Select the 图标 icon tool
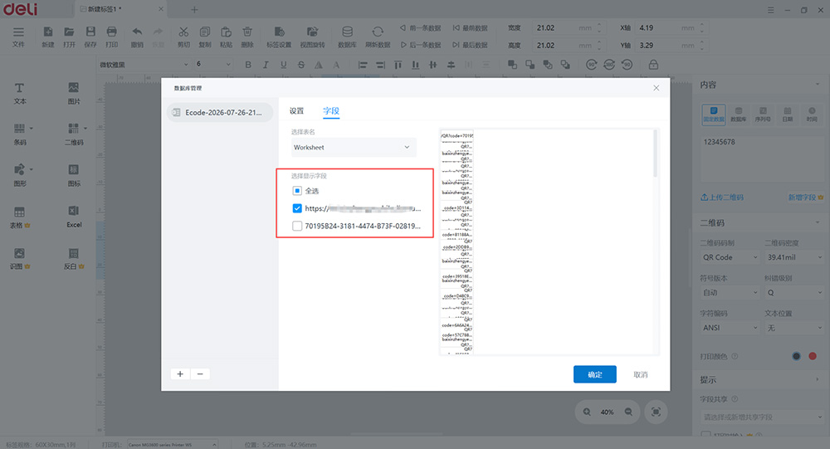This screenshot has width=830, height=449. pos(74,175)
